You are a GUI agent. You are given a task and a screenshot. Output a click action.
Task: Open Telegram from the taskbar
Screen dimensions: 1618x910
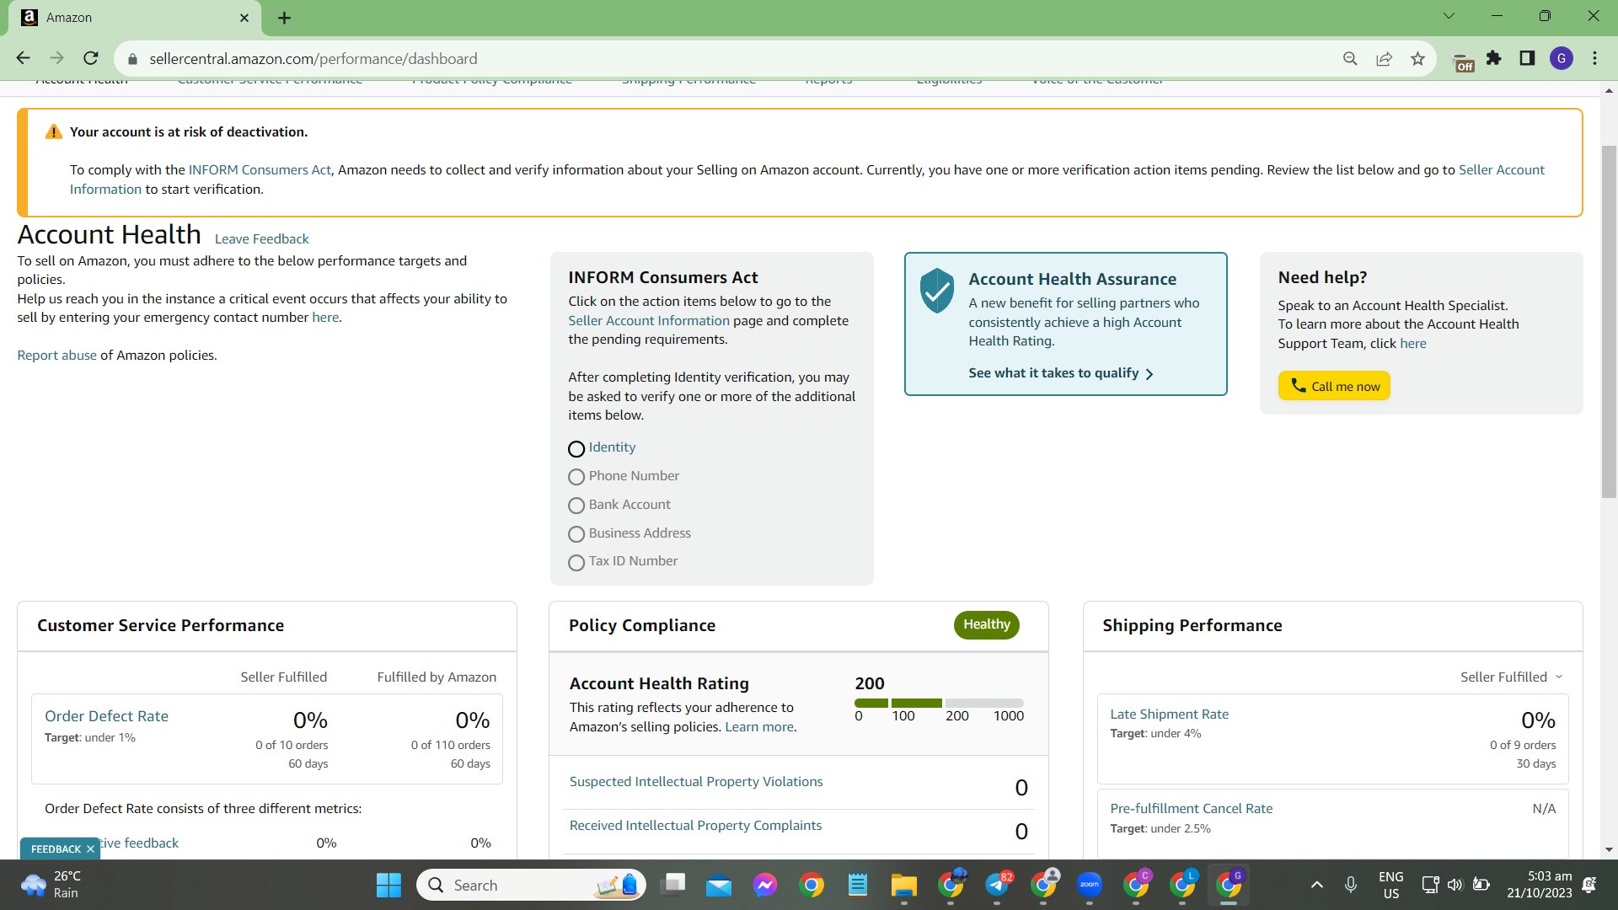click(998, 885)
